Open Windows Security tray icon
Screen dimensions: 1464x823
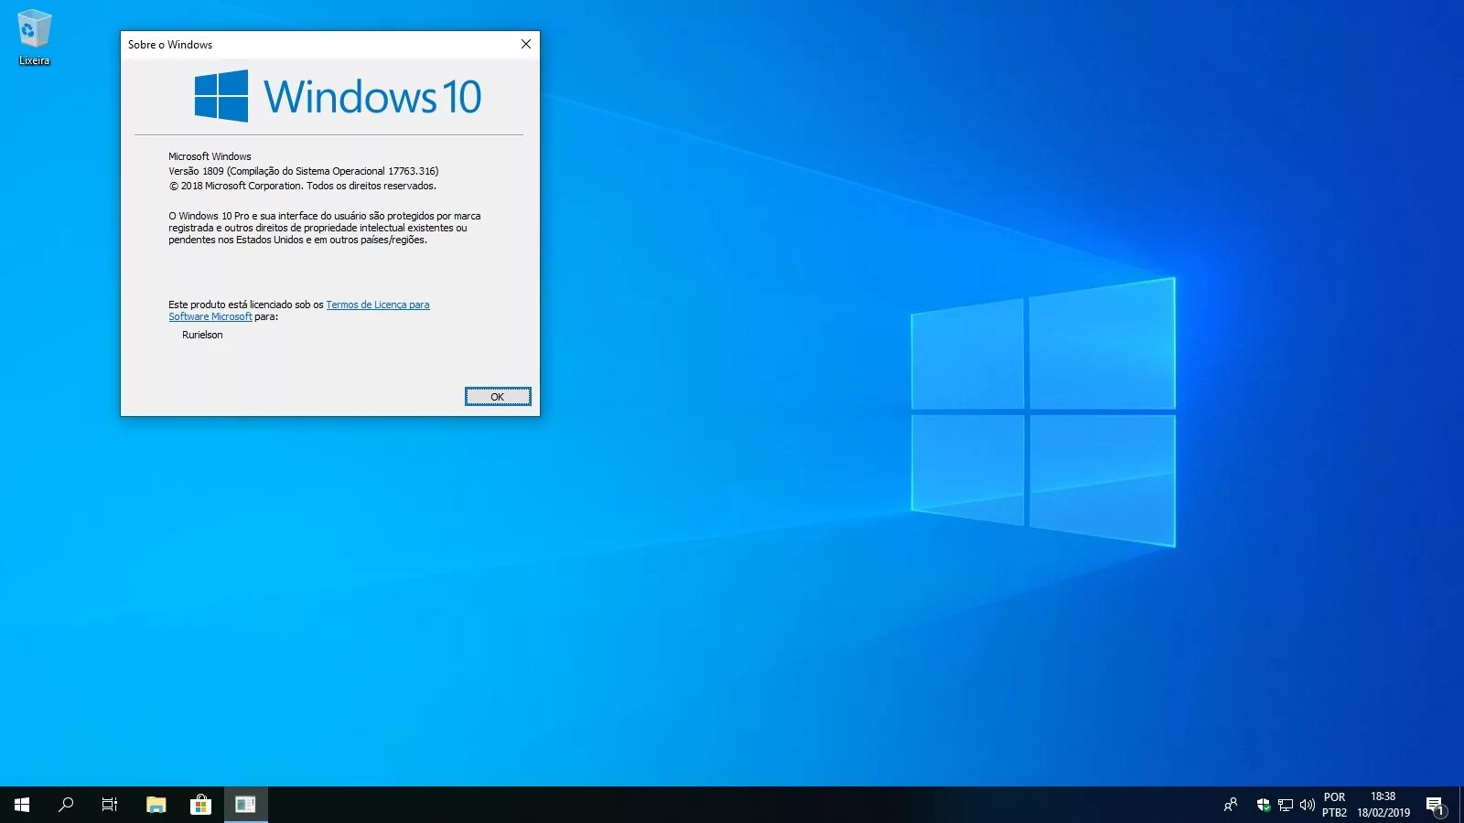pos(1264,805)
